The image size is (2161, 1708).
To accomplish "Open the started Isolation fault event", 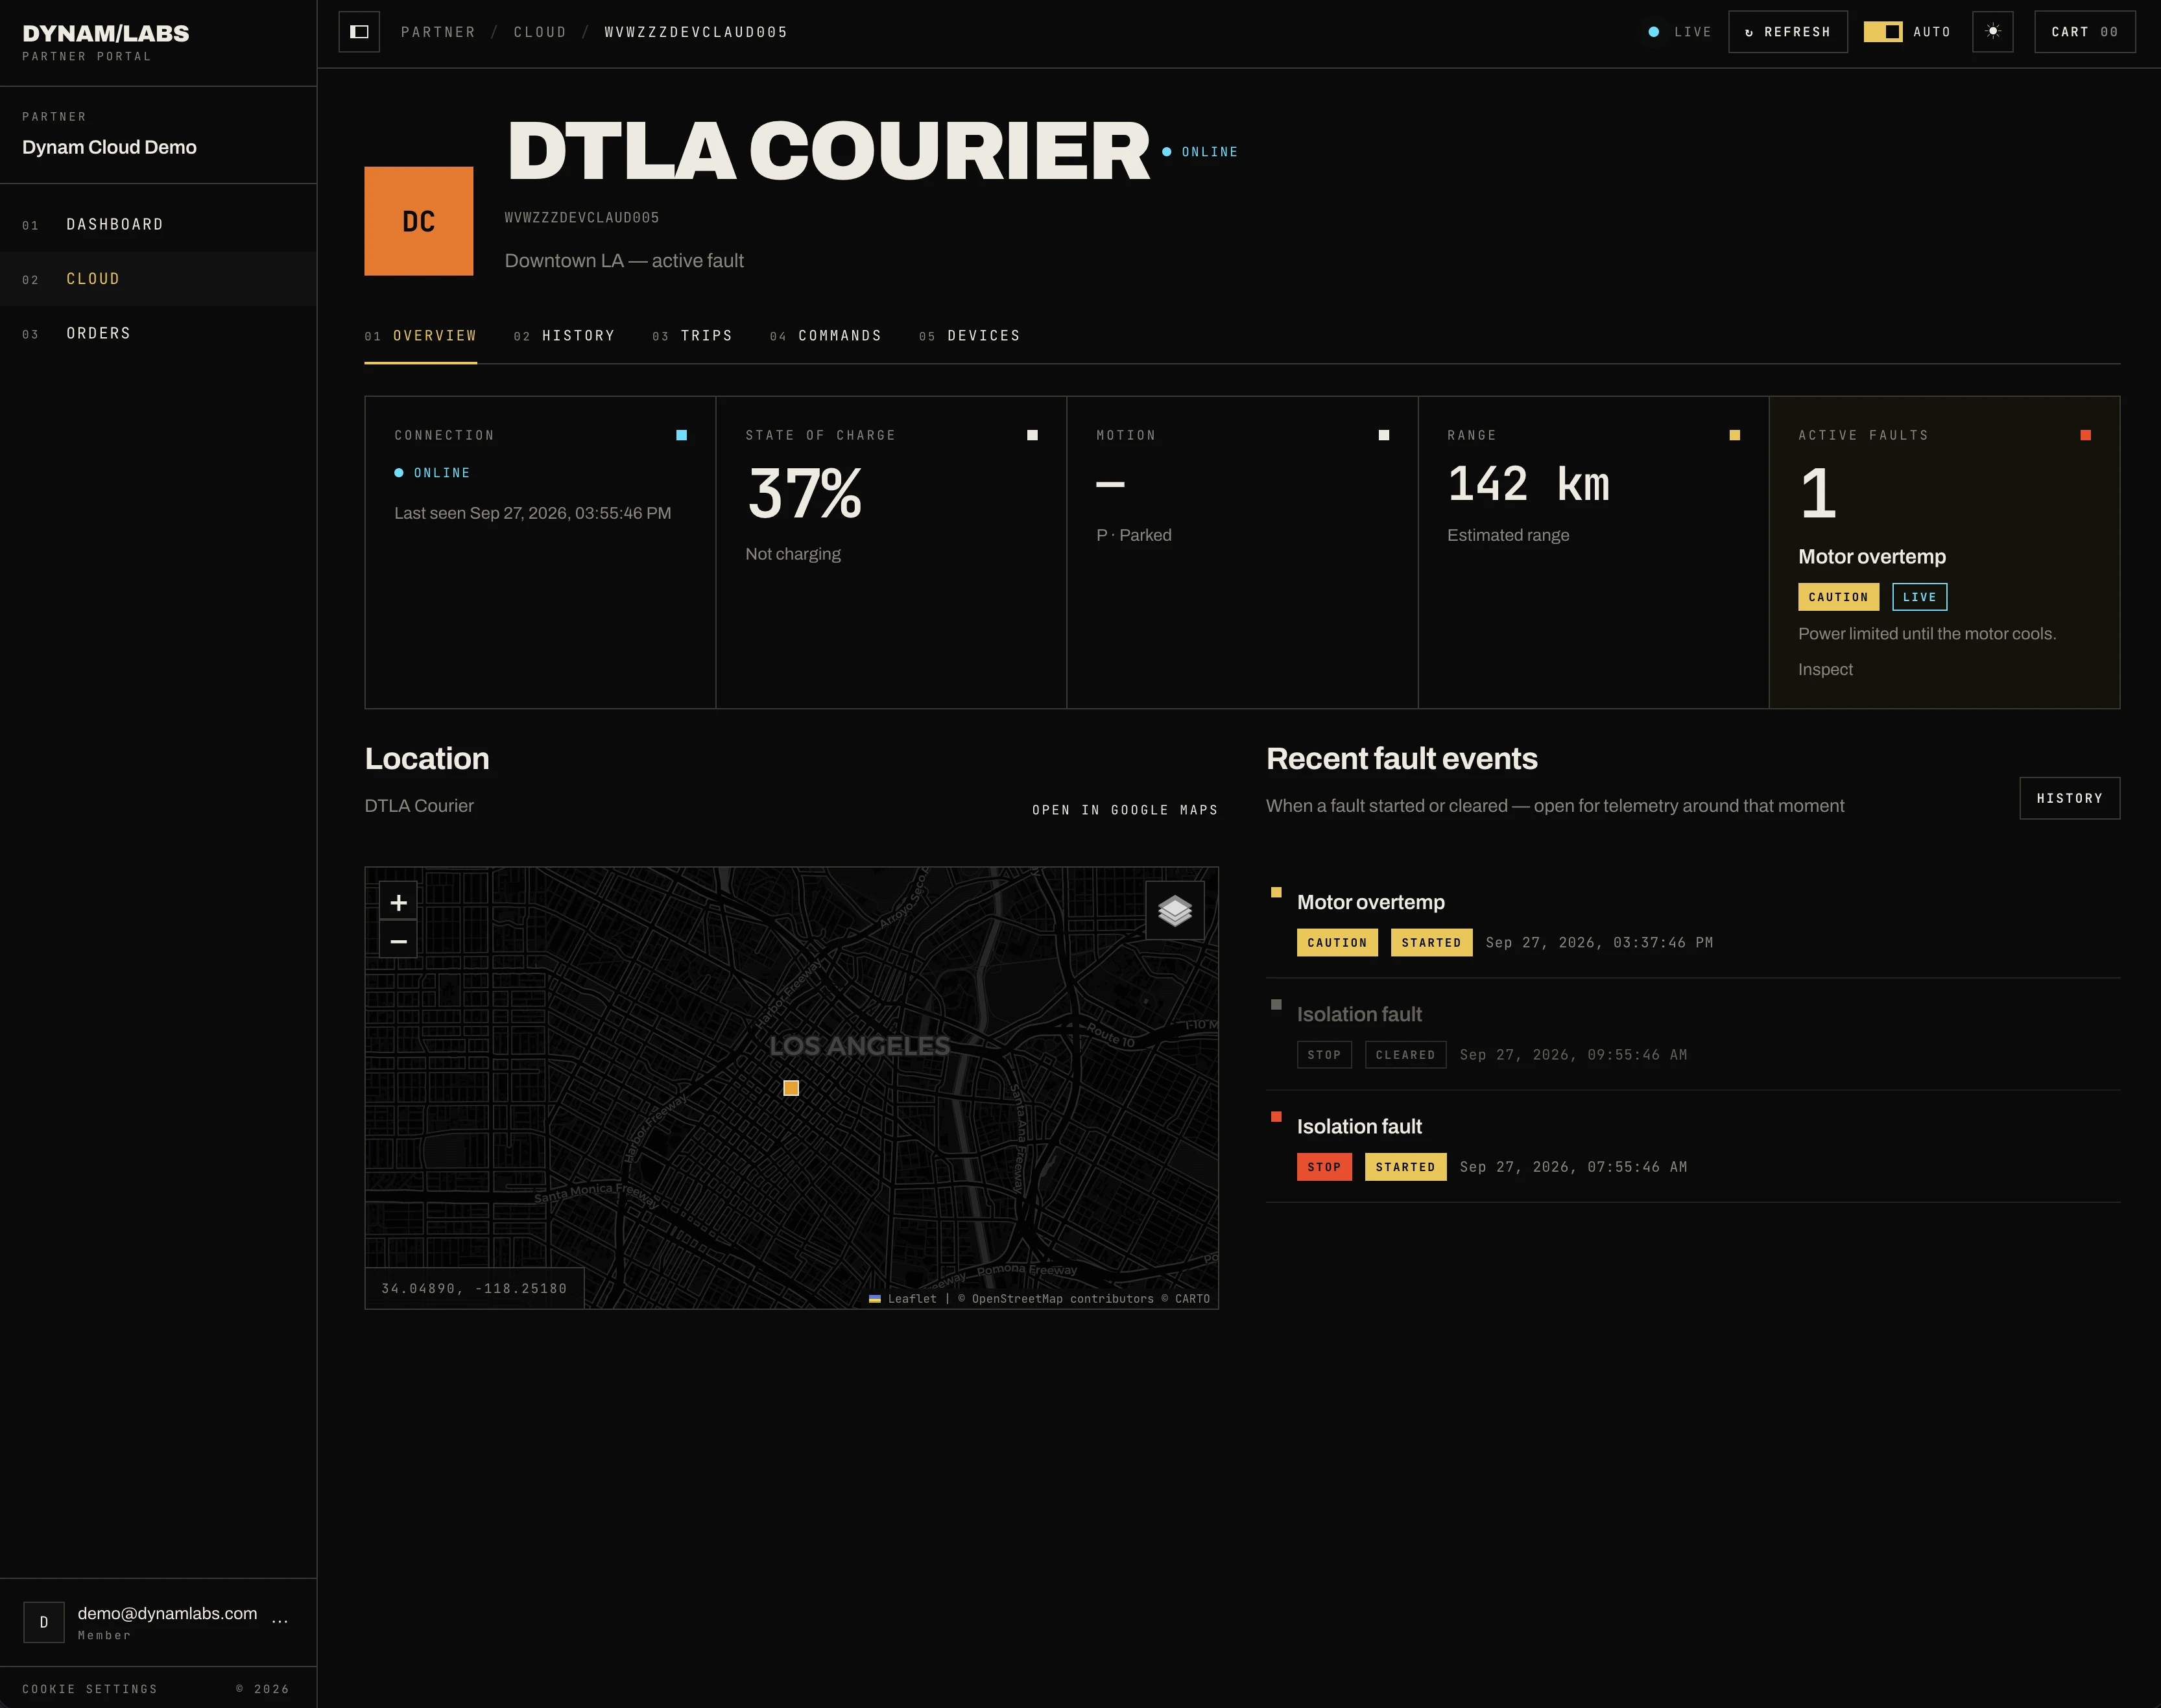I will click(x=1693, y=1146).
